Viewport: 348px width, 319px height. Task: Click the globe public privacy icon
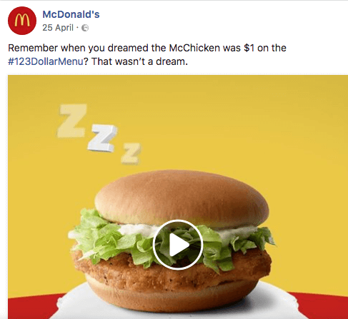click(85, 28)
